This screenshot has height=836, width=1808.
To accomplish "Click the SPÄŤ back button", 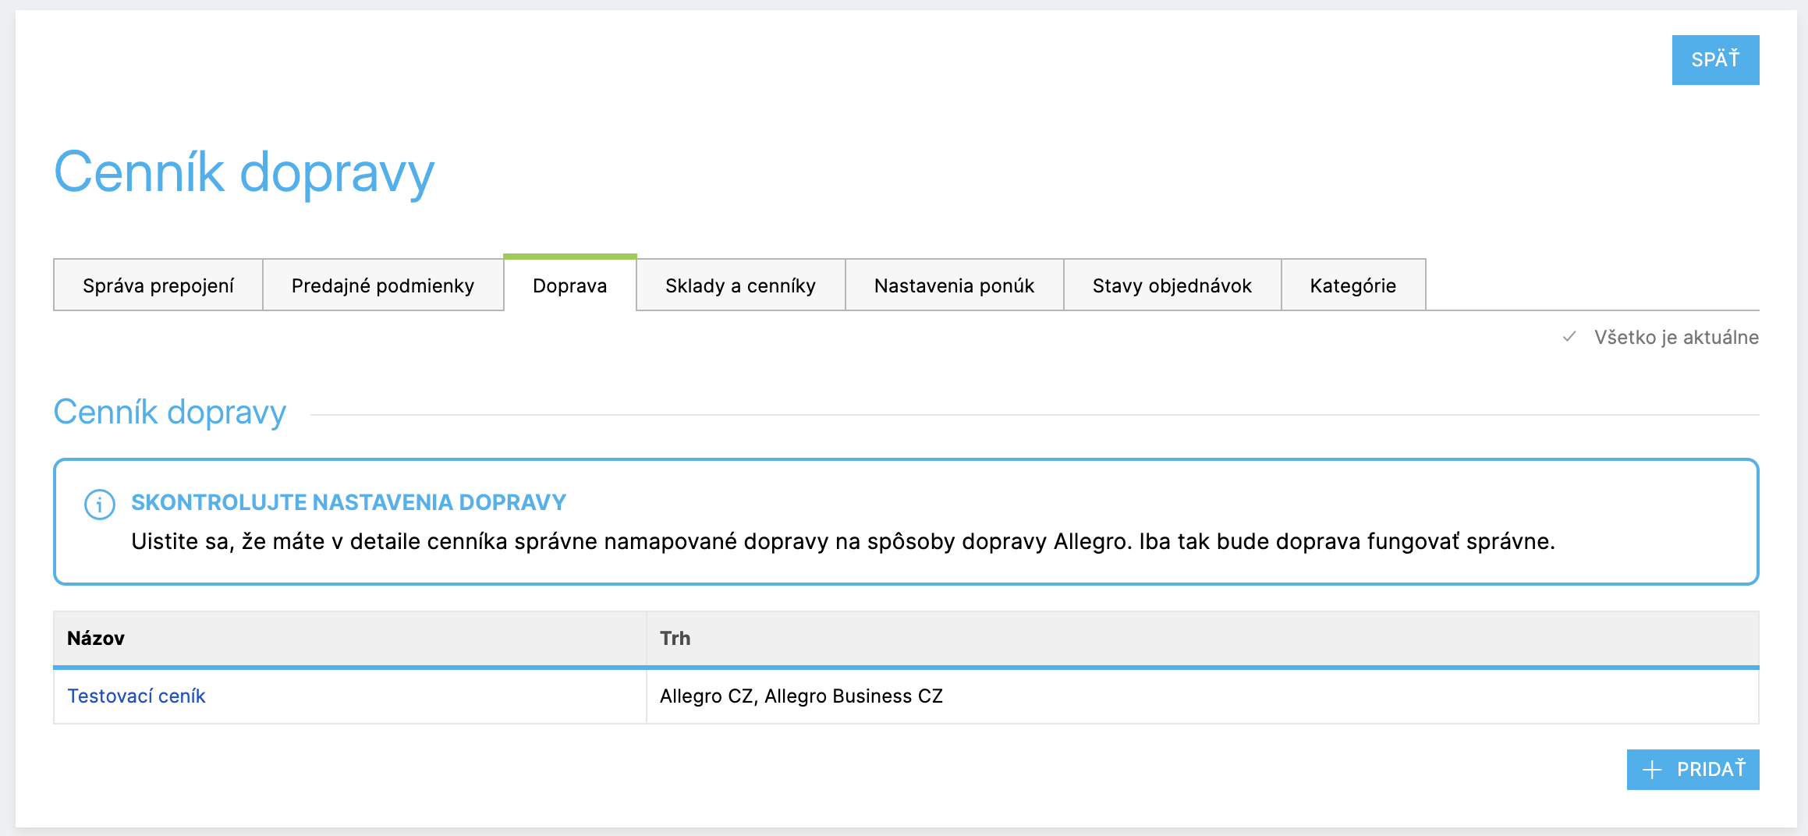I will (1714, 60).
